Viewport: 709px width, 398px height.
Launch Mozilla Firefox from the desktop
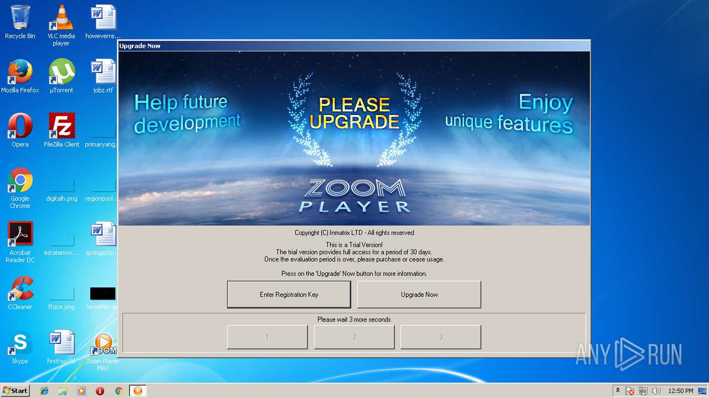[20, 76]
